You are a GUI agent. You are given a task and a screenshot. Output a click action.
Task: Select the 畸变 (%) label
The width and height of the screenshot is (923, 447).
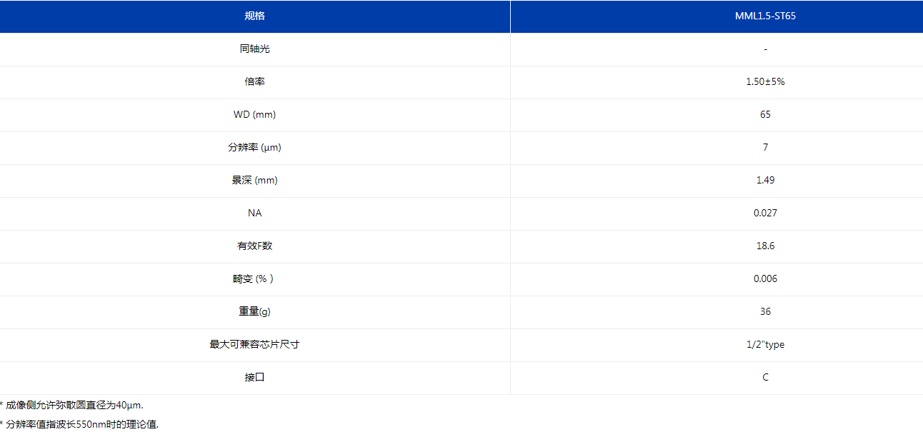254,279
